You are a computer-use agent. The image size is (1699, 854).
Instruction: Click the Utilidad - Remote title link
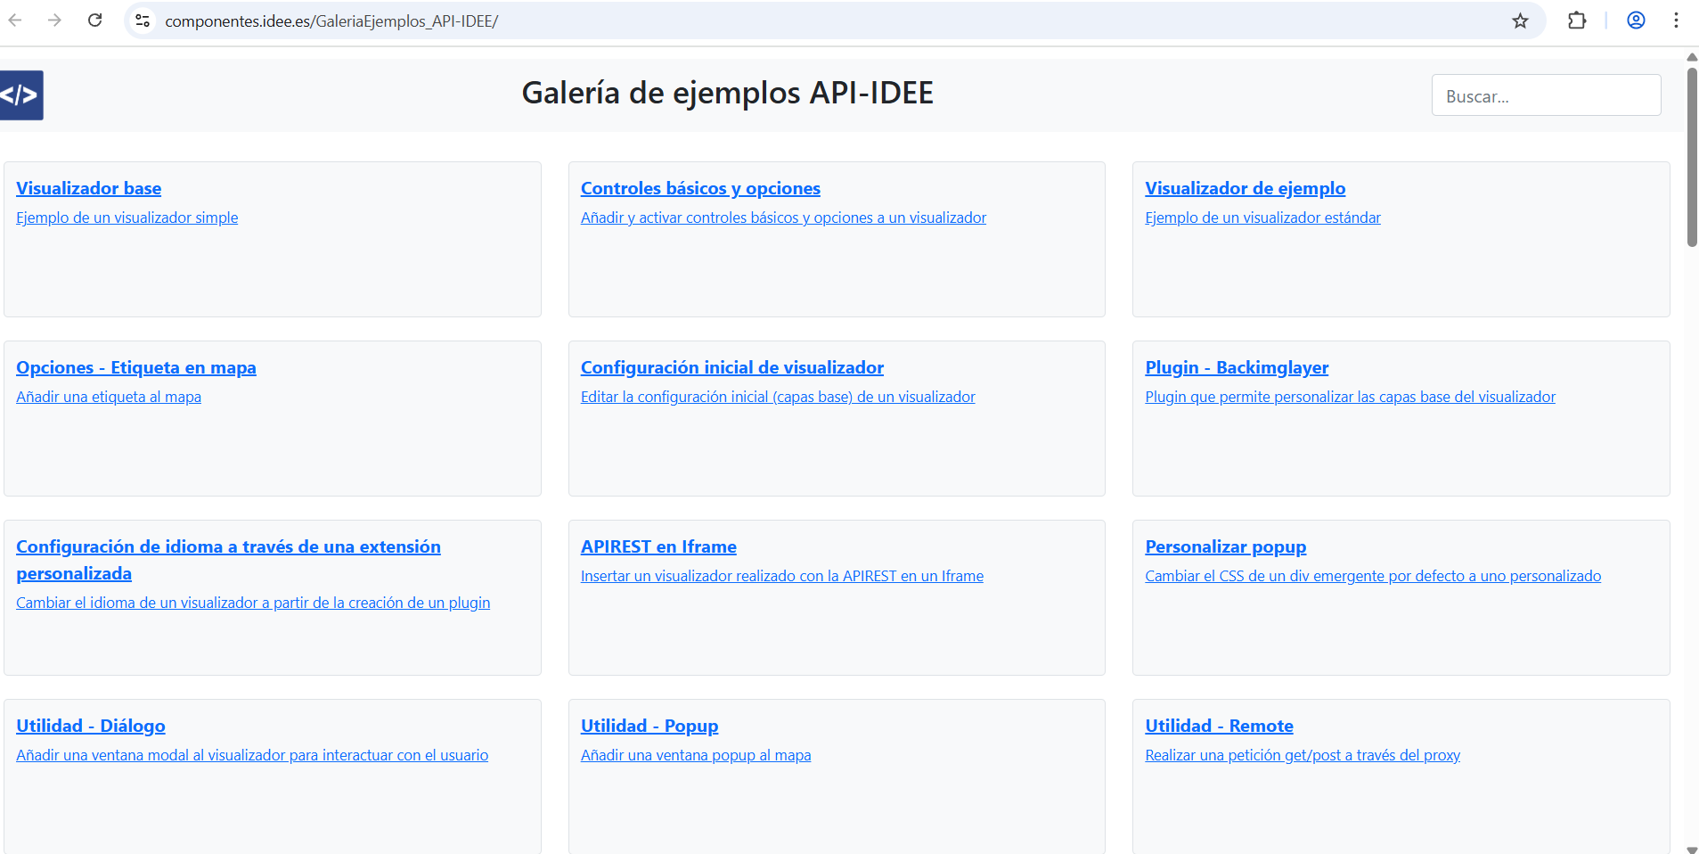tap(1218, 726)
